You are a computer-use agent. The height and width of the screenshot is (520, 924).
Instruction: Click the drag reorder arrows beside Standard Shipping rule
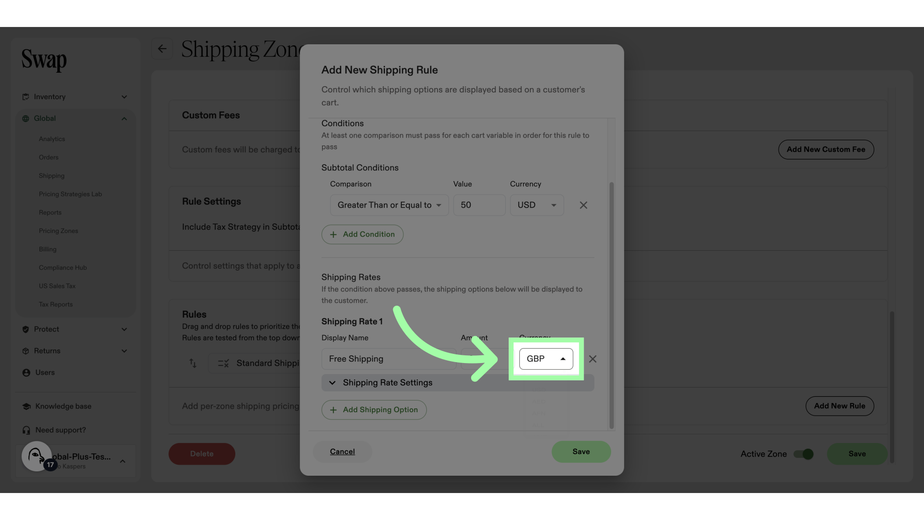[x=192, y=363]
